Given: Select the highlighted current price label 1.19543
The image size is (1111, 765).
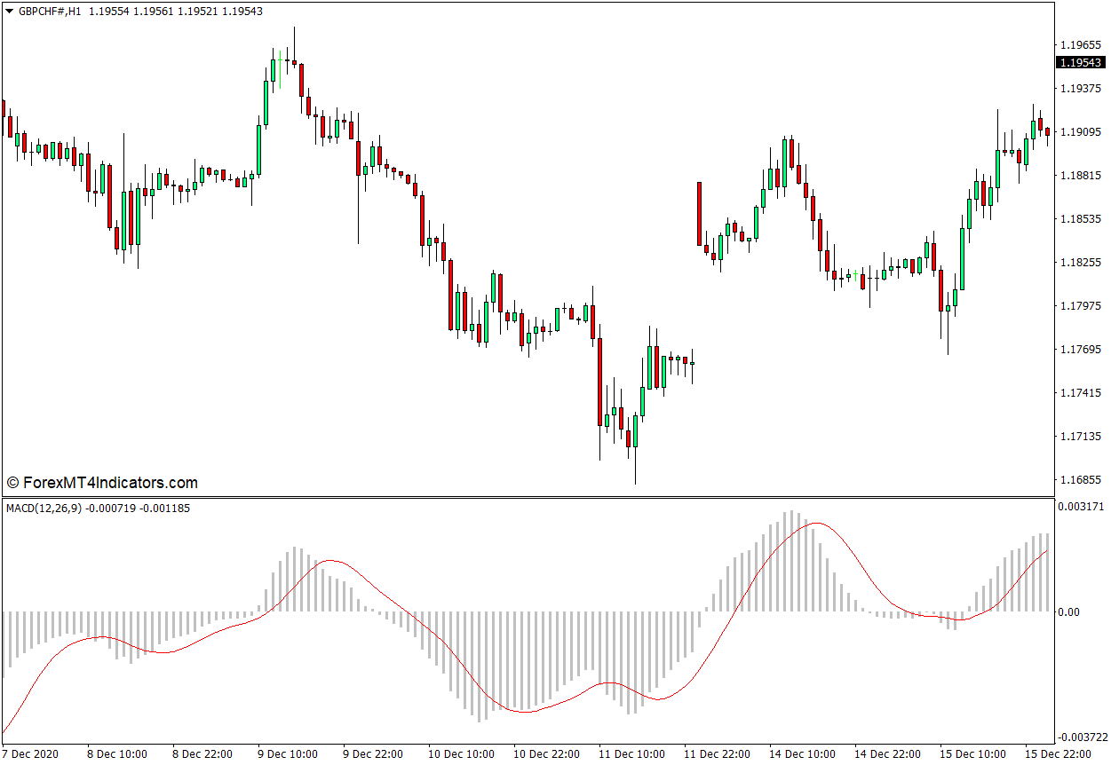Looking at the screenshot, I should click(x=1080, y=62).
